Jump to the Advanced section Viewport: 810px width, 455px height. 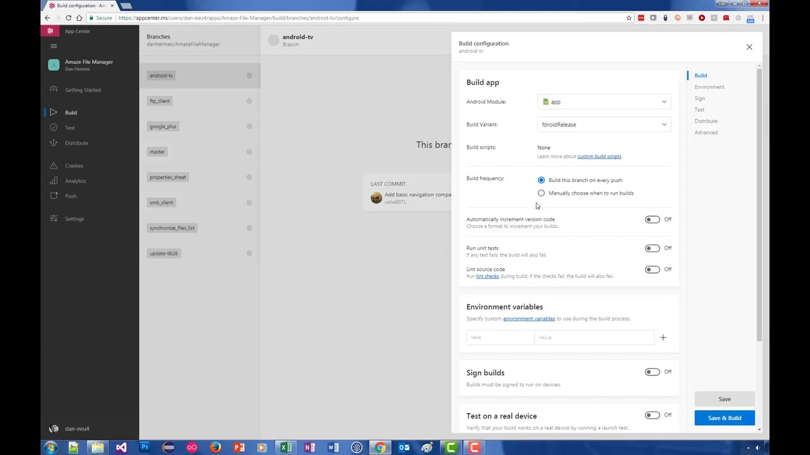pyautogui.click(x=706, y=132)
